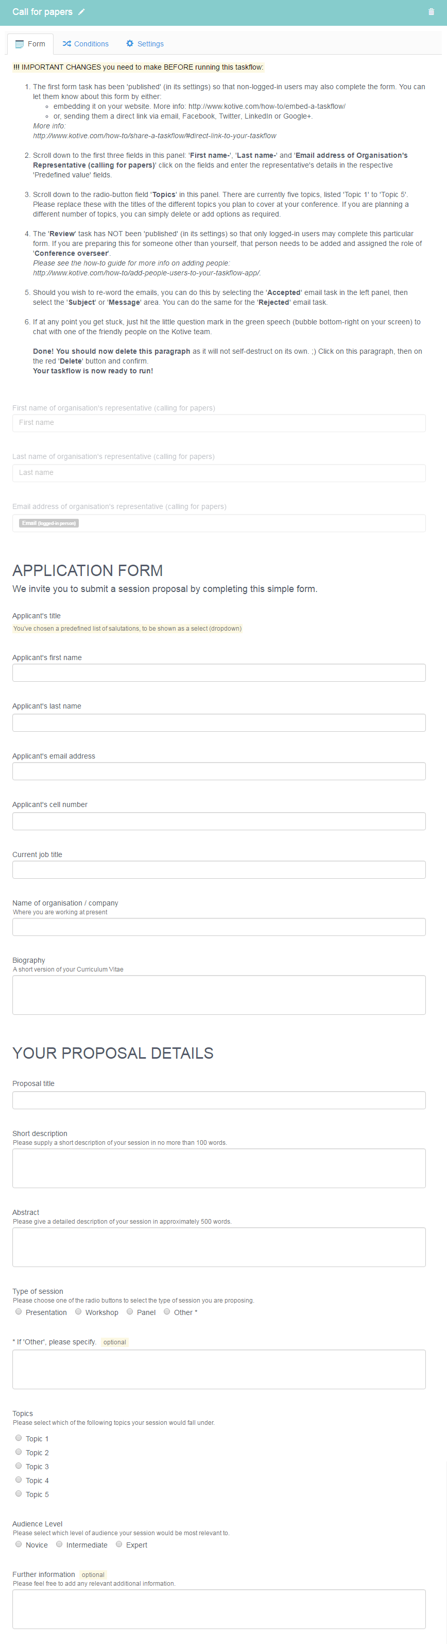Choose Intermediate audience level
447x1644 pixels.
point(59,1544)
